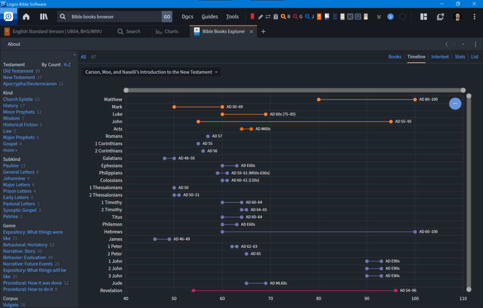
Task: Sort facets A-Z
Action: click(67, 64)
